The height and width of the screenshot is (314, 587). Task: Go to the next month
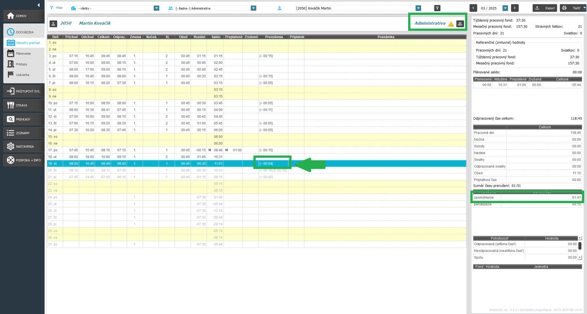[x=515, y=8]
